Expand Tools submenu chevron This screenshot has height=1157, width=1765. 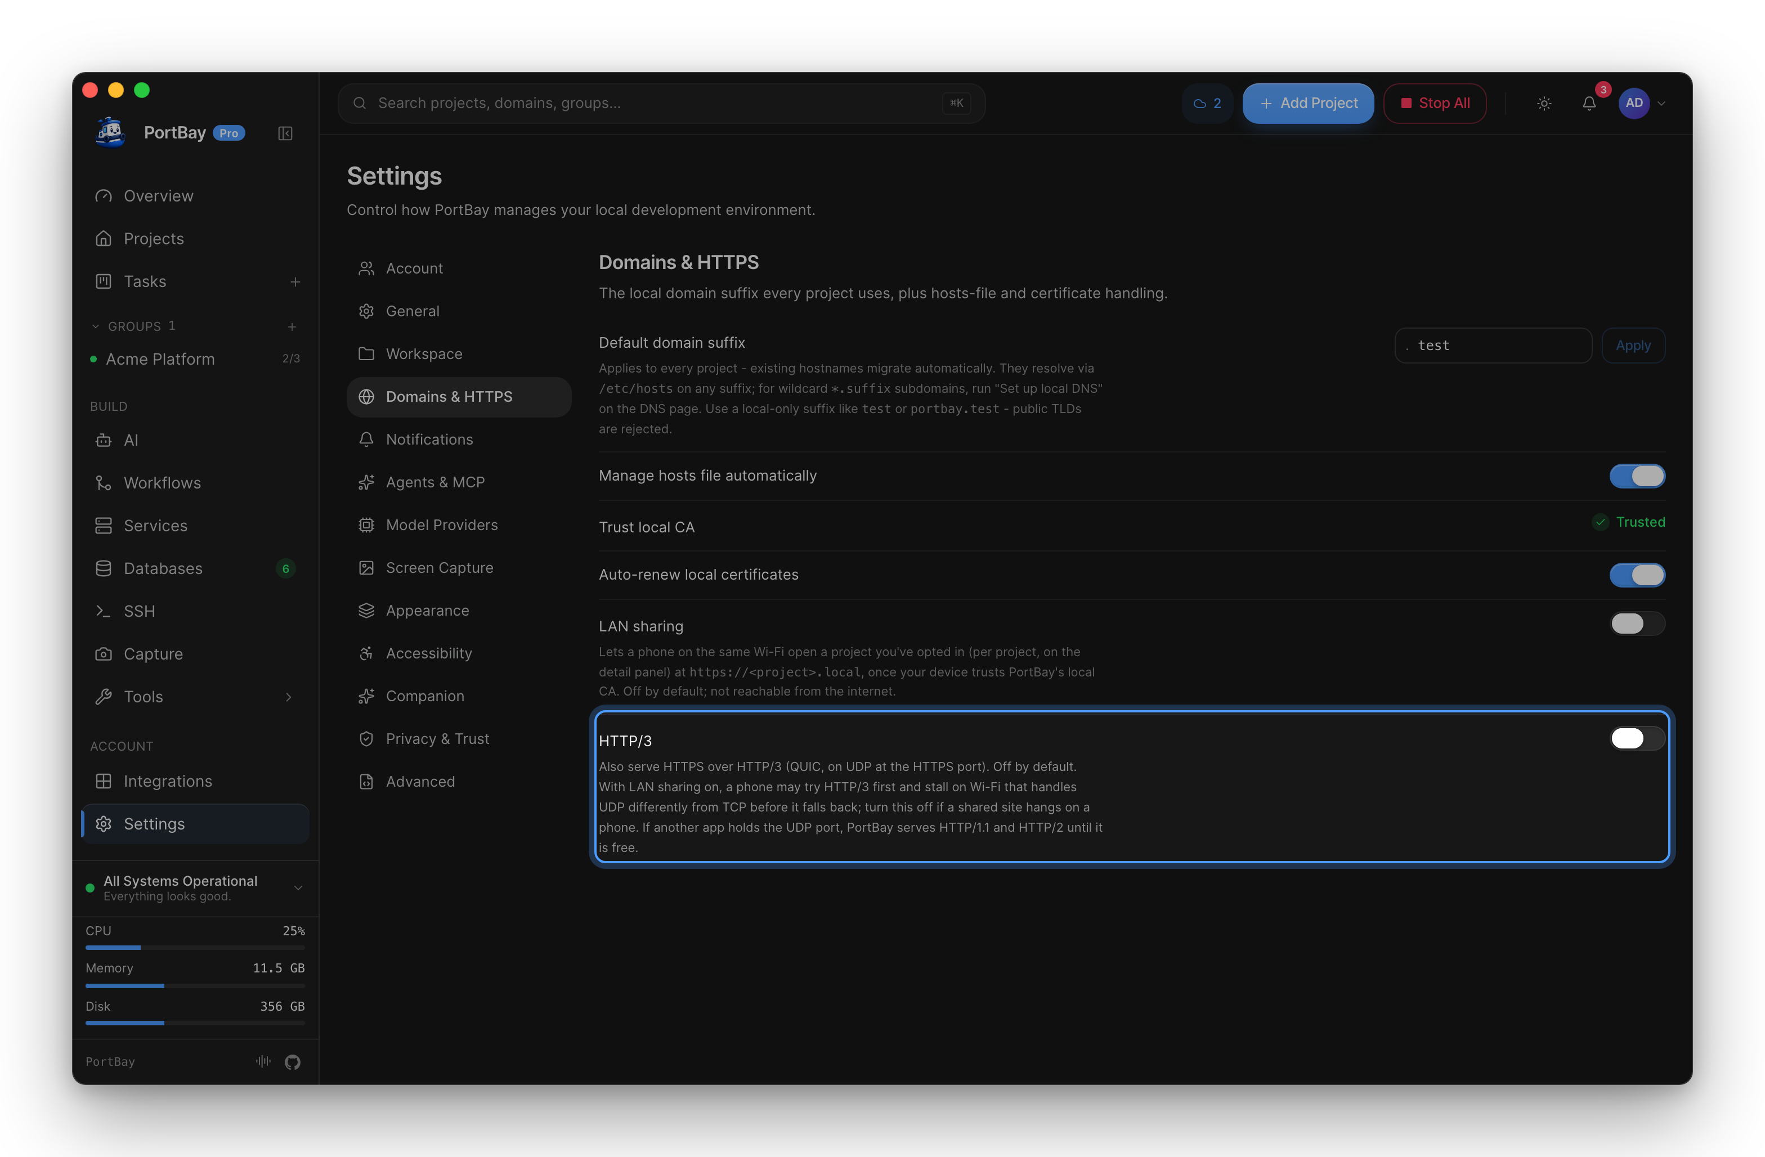[x=289, y=697]
